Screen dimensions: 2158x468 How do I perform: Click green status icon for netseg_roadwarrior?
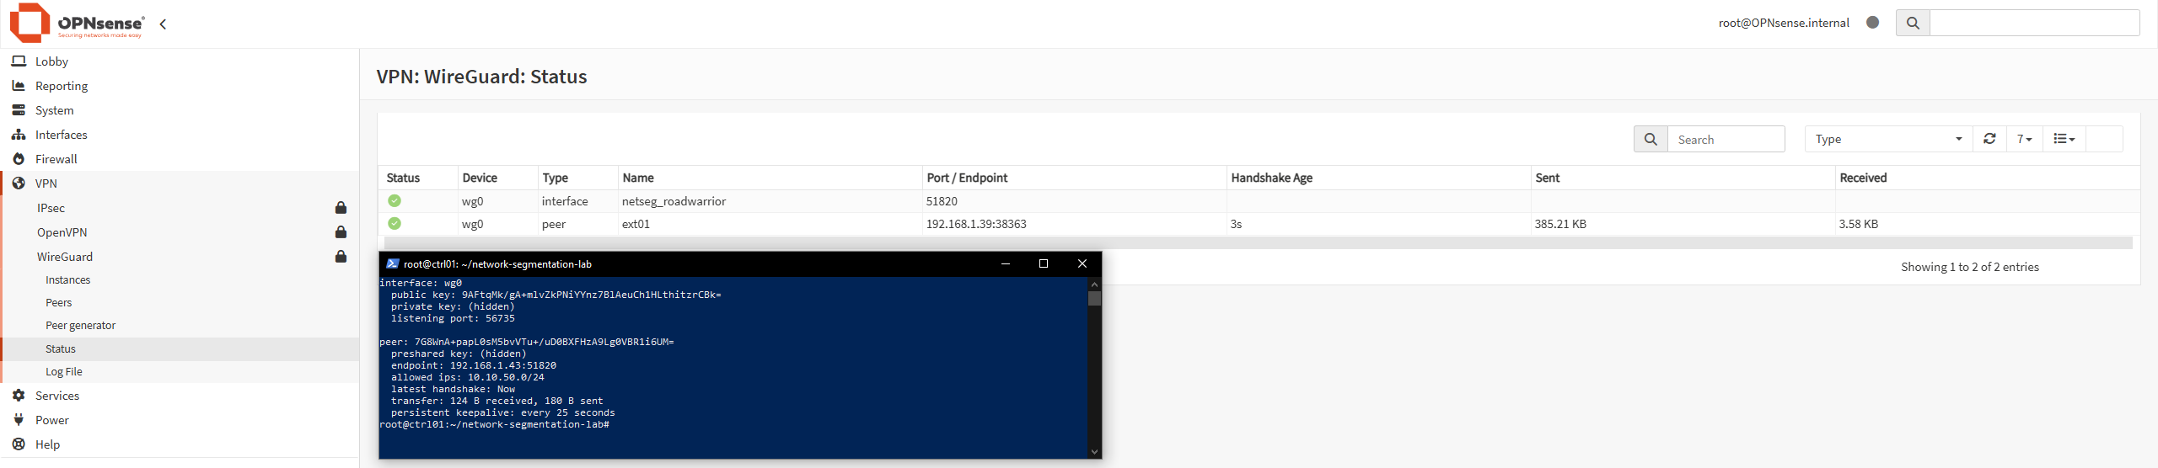[395, 200]
